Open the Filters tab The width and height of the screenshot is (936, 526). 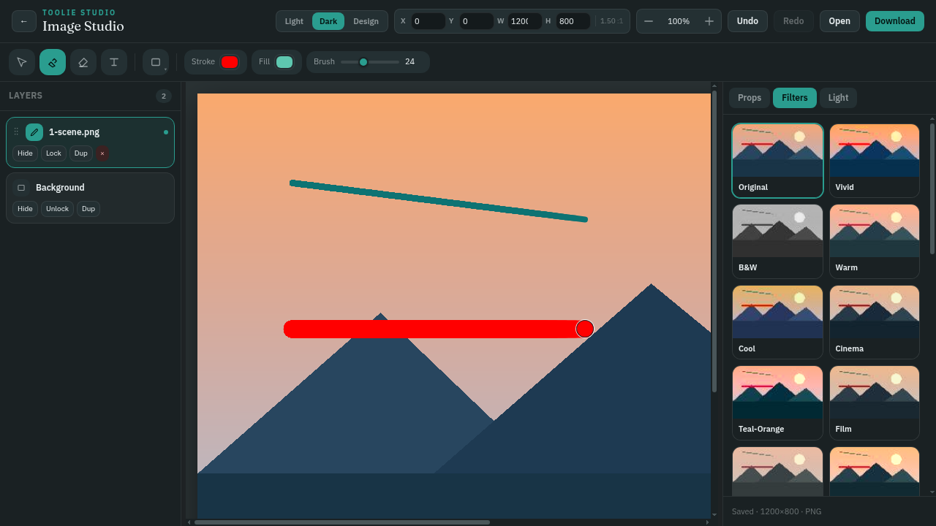coord(795,98)
